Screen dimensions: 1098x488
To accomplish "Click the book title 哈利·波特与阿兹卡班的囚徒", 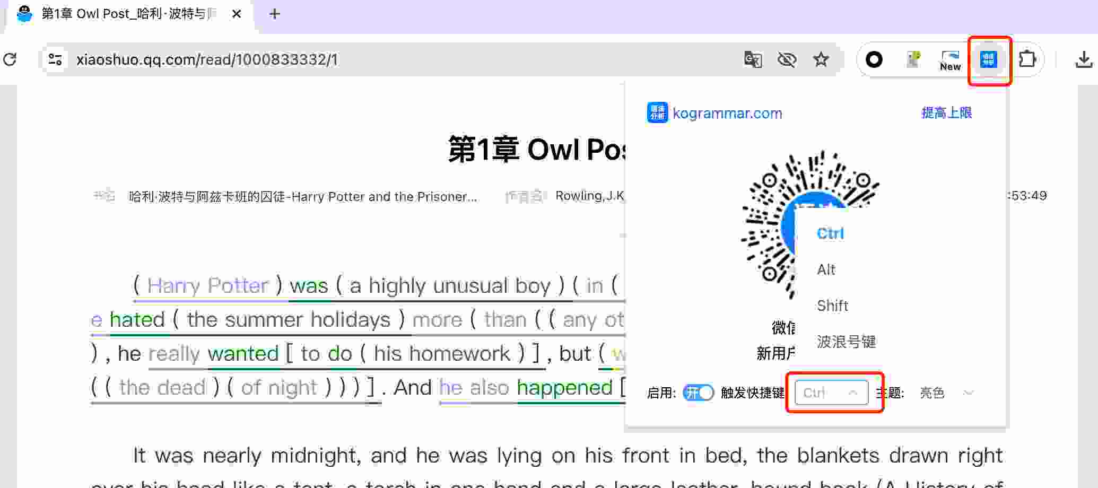I will (303, 196).
